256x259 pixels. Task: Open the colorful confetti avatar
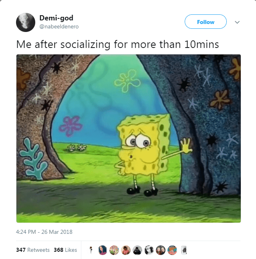point(114,250)
